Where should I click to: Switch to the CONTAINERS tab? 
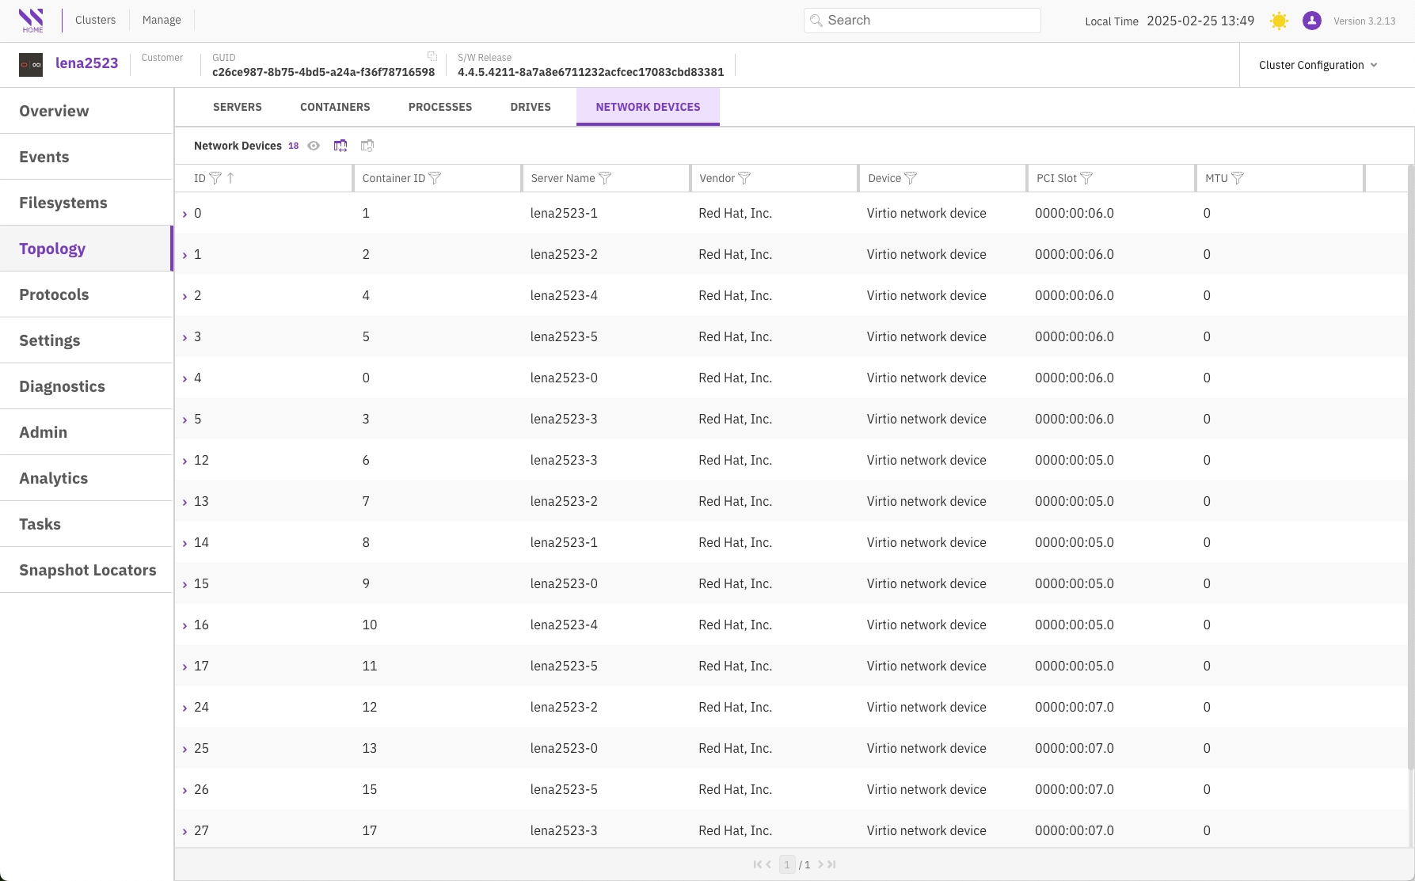click(335, 107)
